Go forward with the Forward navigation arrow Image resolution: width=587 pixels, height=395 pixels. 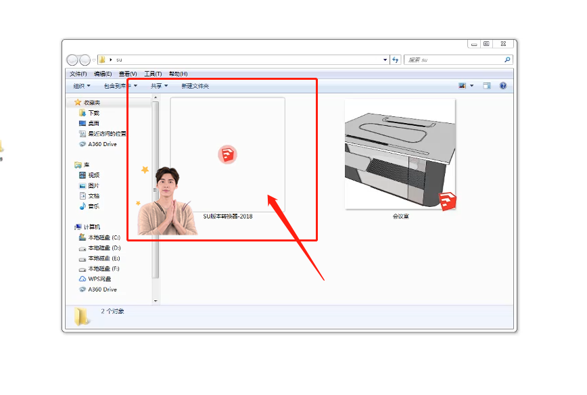click(85, 60)
